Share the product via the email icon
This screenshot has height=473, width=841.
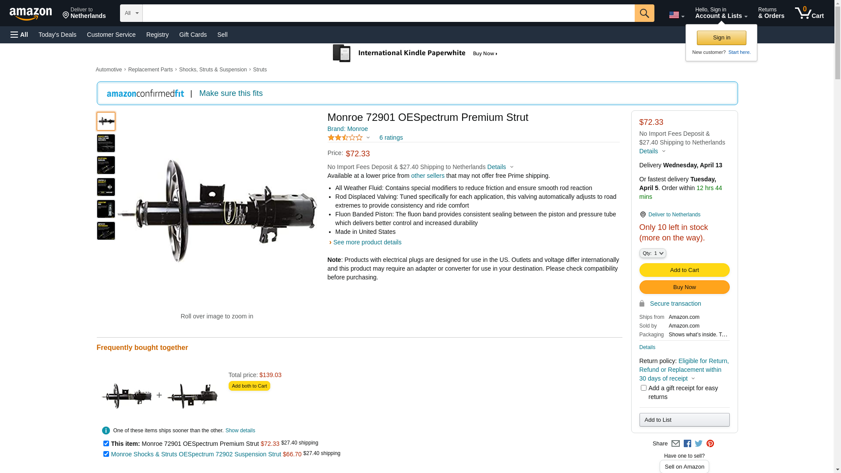(675, 444)
